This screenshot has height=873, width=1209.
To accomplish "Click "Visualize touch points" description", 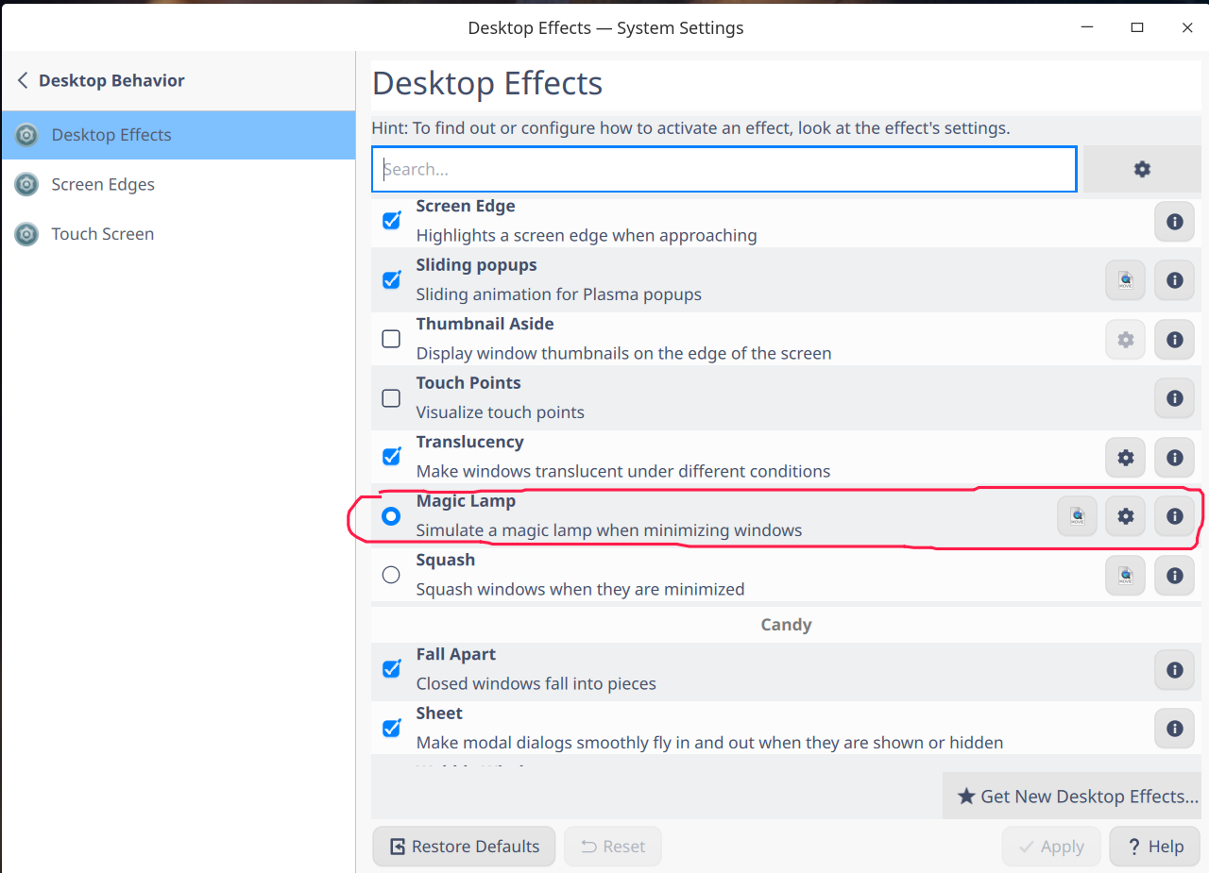I will point(500,412).
